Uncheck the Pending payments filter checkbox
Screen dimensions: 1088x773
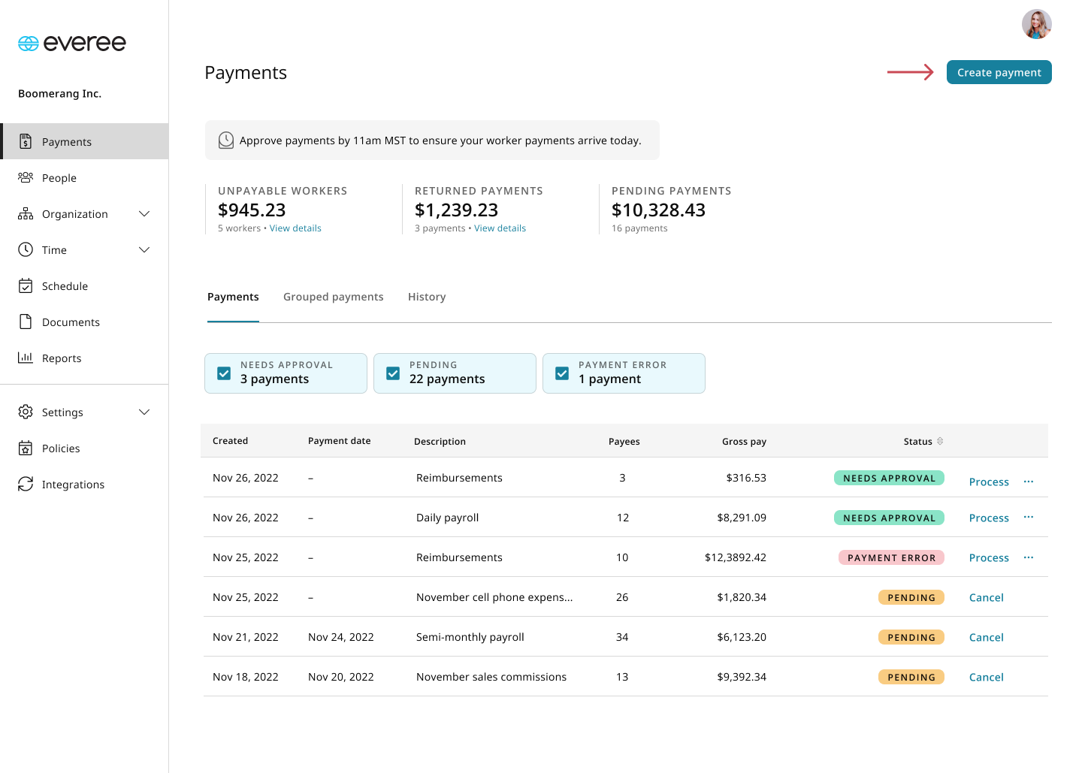click(393, 373)
